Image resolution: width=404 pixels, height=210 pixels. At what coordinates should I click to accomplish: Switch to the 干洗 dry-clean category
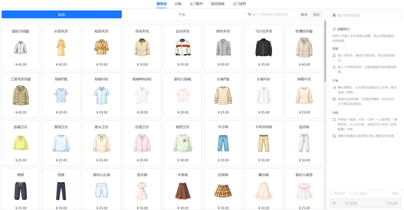(182, 15)
